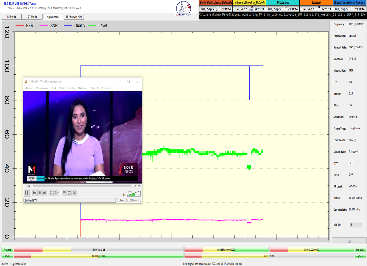Toggle VLC random shuffle playback
This screenshot has width=367, height=266.
click(74, 193)
